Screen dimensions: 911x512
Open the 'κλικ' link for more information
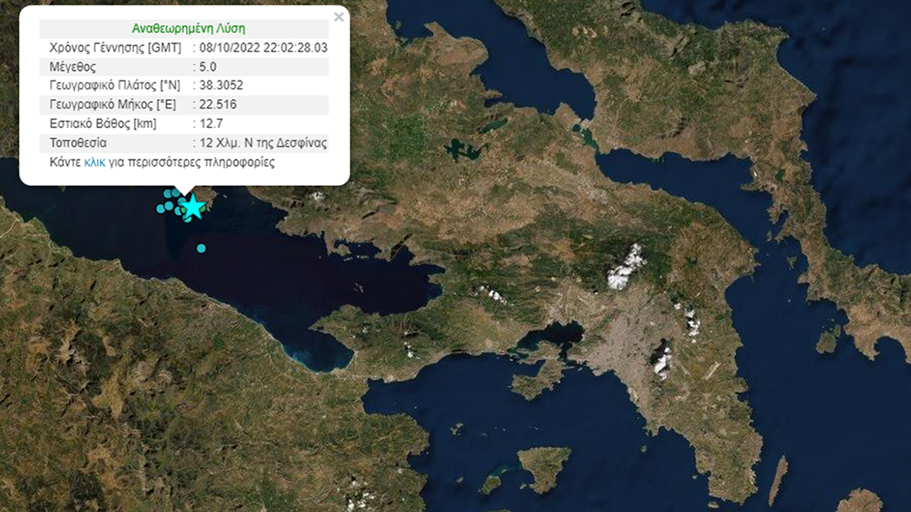94,162
